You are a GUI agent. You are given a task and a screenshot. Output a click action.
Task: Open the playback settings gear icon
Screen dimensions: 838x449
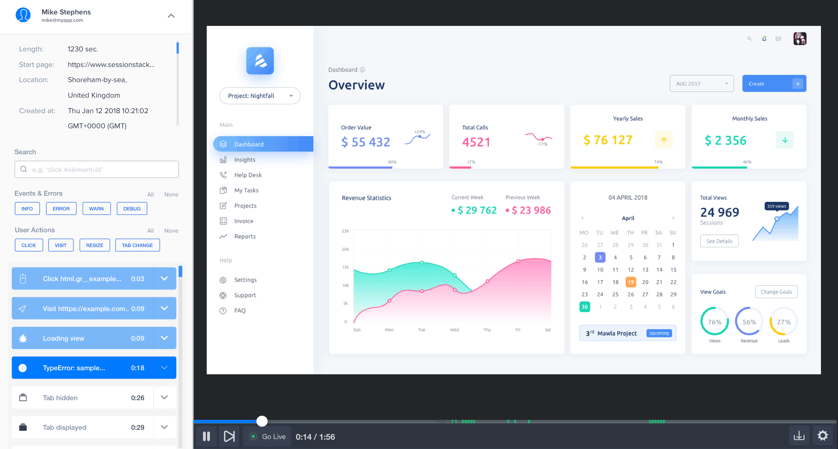823,436
